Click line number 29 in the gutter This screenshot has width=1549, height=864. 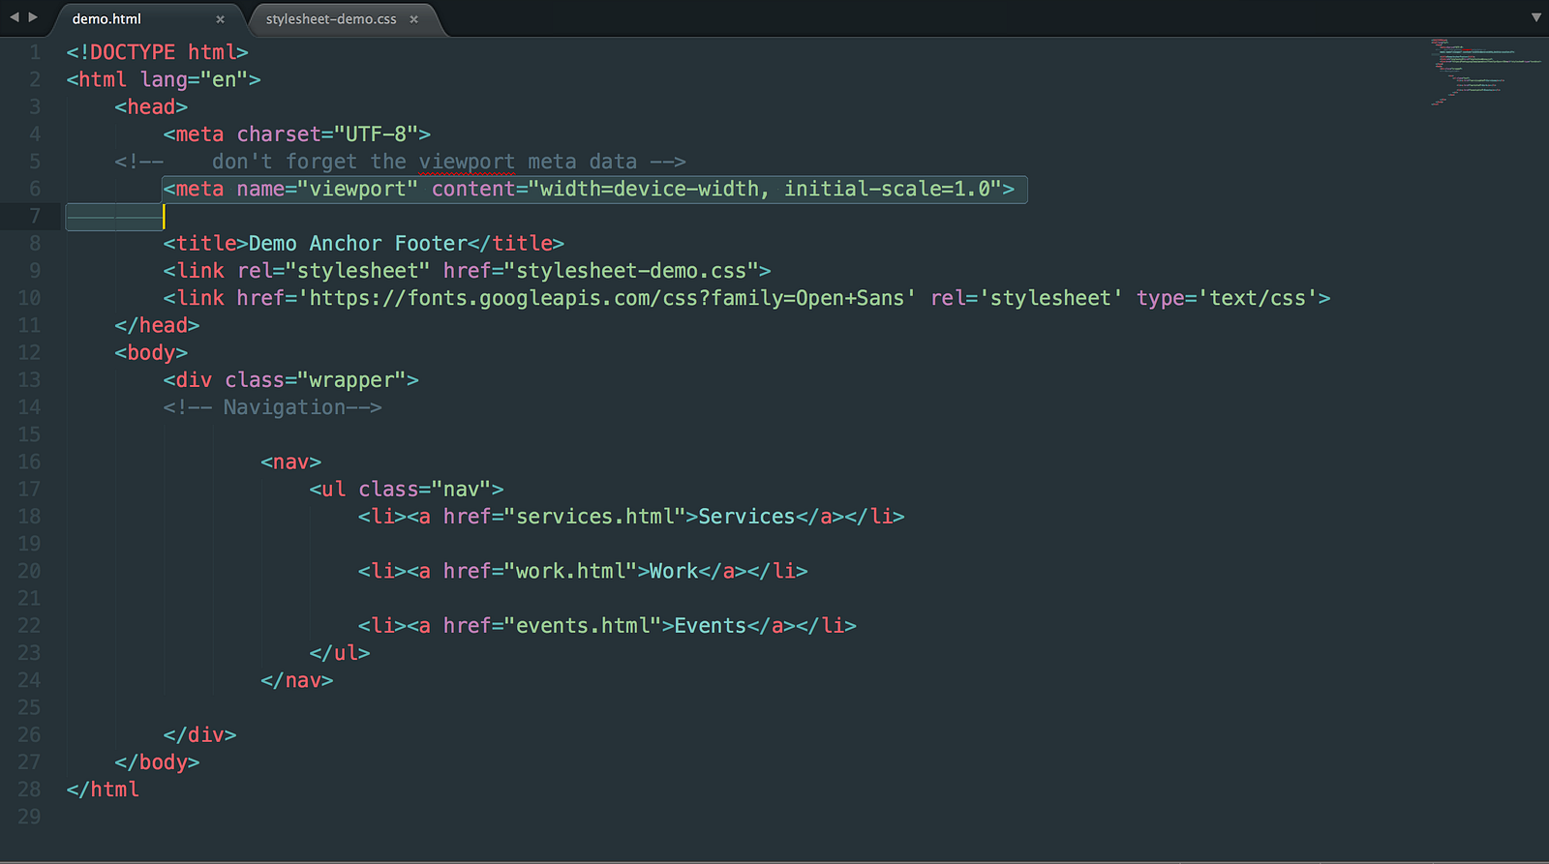coord(29,817)
